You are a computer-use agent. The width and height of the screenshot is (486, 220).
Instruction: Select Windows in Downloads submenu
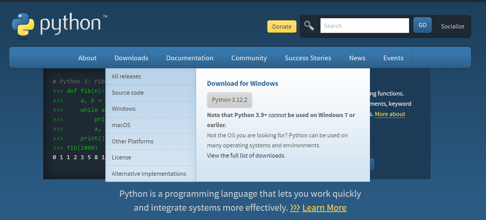[x=151, y=109]
